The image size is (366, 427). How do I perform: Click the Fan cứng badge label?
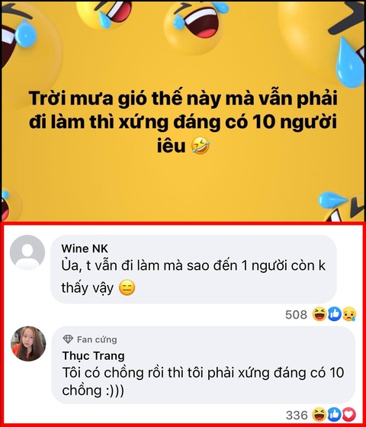[97, 339]
